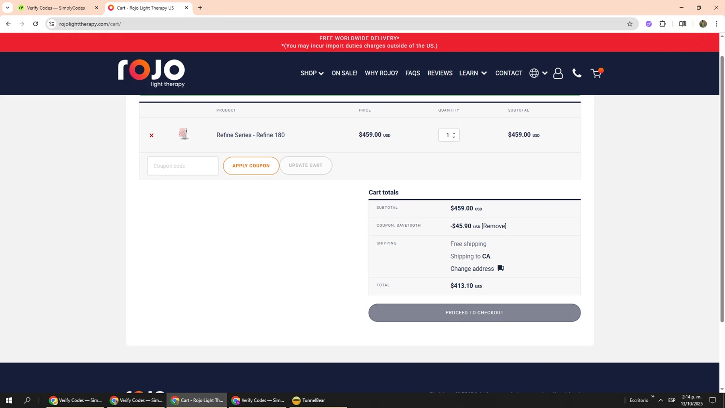
Task: Remove the SAVE10GTH coupon
Action: pos(494,226)
